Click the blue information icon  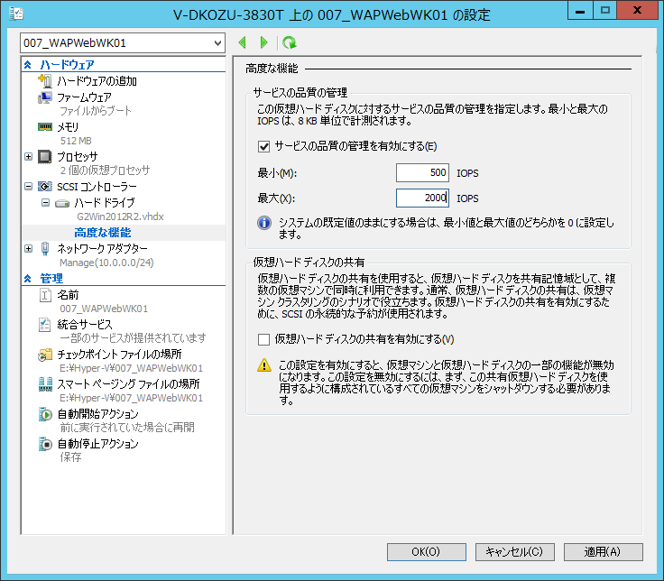264,222
